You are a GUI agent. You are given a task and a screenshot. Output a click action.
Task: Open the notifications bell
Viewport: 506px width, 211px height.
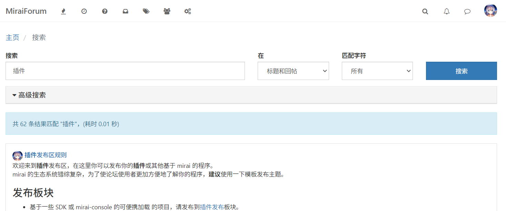click(x=447, y=11)
